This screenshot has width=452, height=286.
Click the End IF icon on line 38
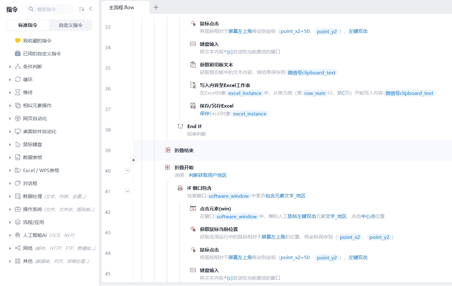(x=180, y=126)
